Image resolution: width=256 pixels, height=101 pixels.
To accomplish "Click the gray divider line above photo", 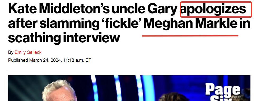I will coord(129,70).
